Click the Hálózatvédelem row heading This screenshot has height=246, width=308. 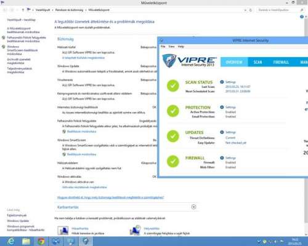67,163
